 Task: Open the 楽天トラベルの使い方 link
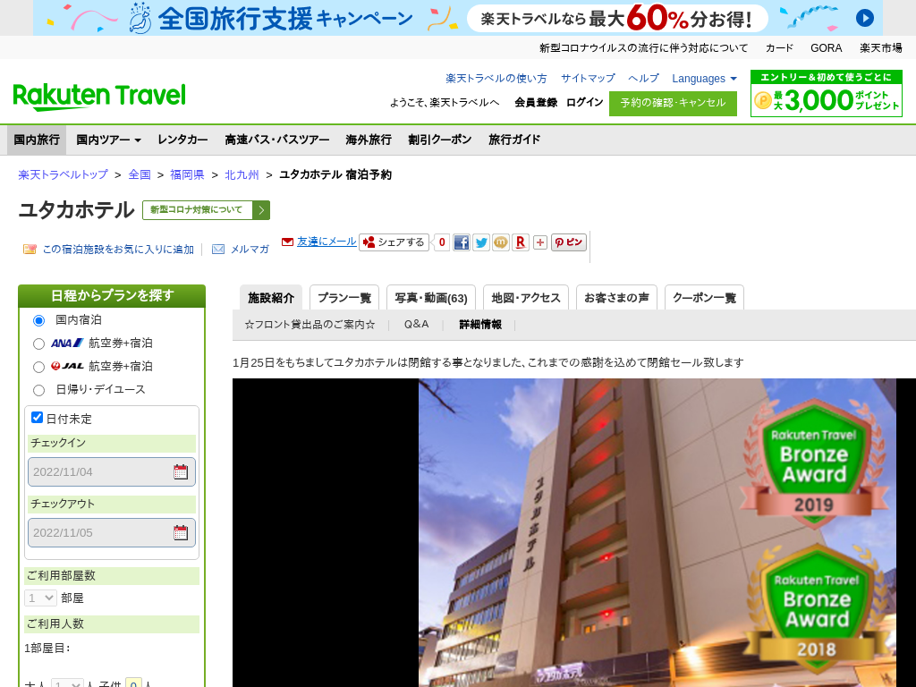(496, 79)
